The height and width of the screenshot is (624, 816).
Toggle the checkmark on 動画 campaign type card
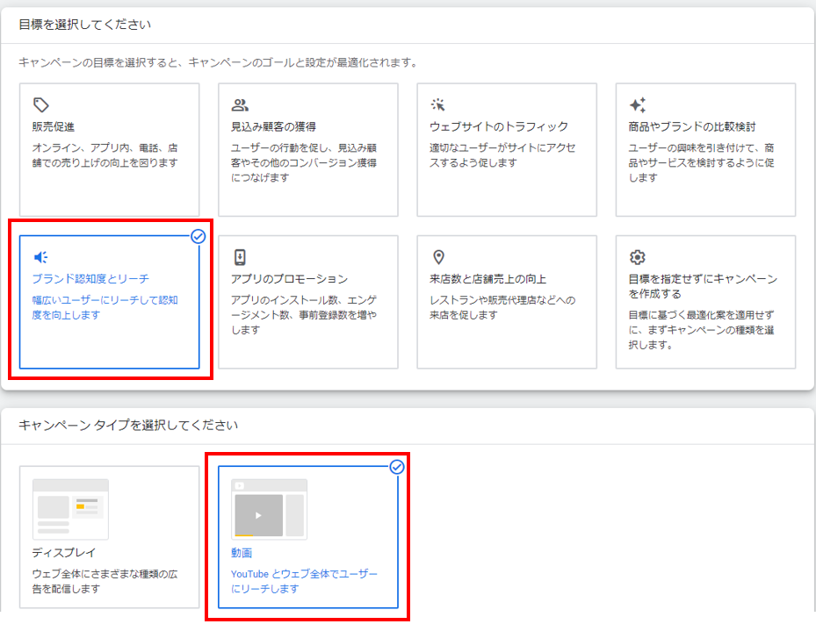(x=396, y=467)
